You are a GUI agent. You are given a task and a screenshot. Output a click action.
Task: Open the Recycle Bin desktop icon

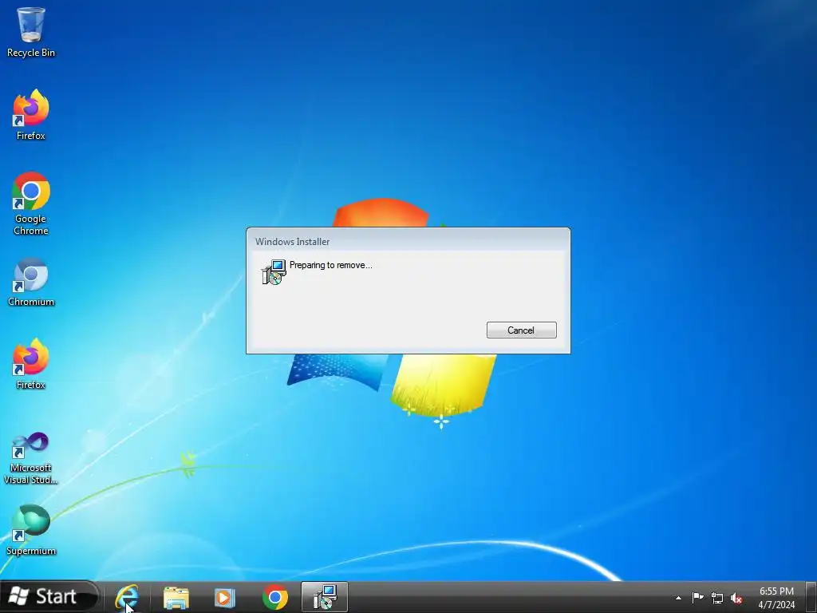31,32
